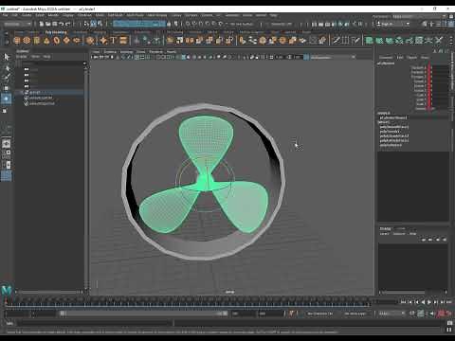Click the SVG shelf icon
Screen dimensions: 455x341
123,40
